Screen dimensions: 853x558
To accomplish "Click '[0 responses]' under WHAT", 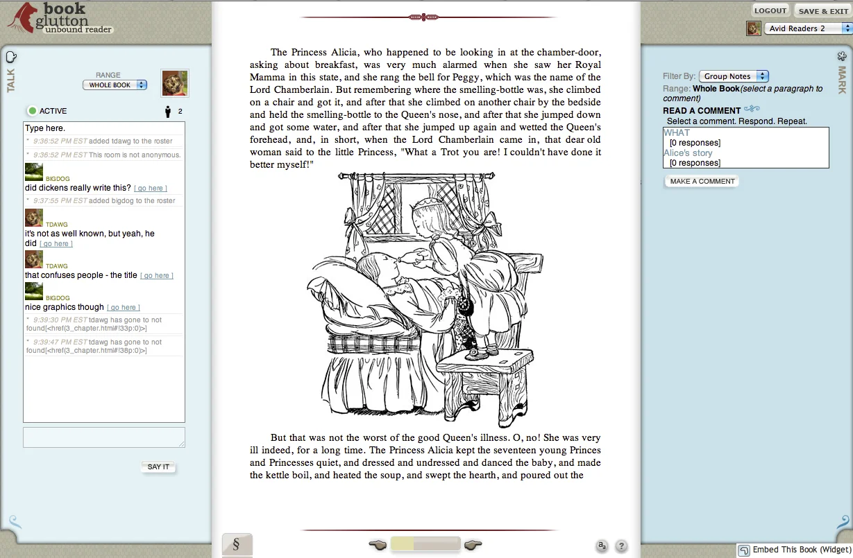I will 695,143.
